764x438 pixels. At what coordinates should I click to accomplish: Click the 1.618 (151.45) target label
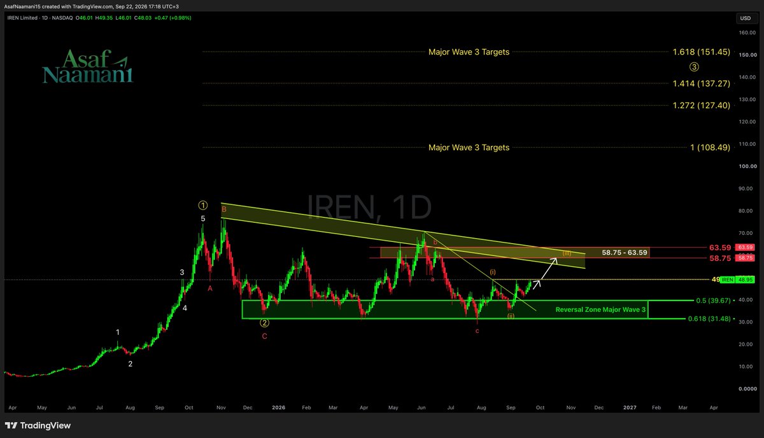701,52
